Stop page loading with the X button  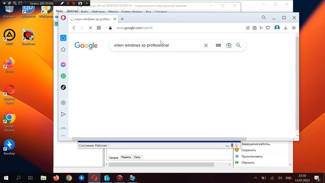point(90,28)
